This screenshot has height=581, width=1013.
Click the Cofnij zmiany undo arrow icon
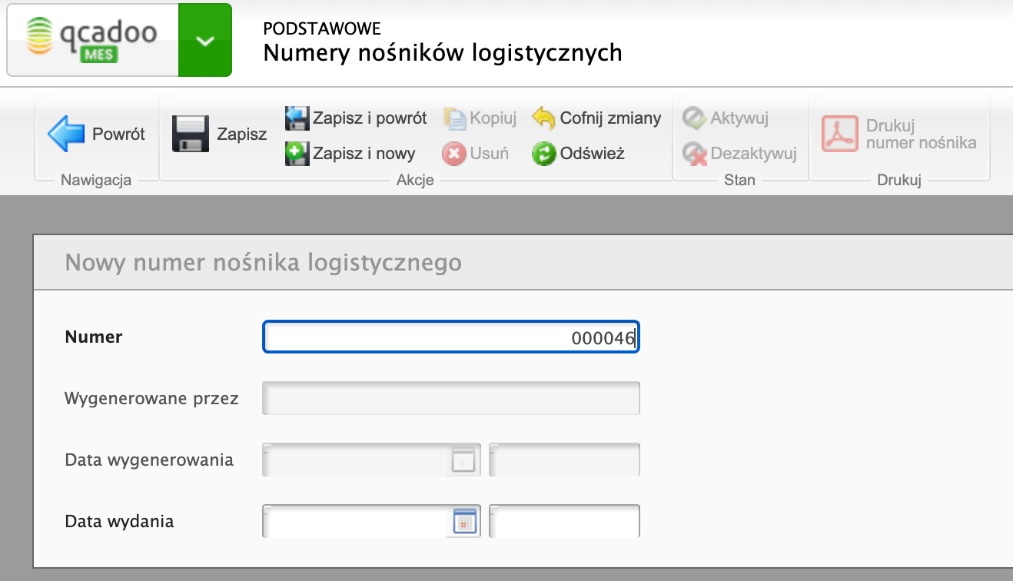(543, 118)
